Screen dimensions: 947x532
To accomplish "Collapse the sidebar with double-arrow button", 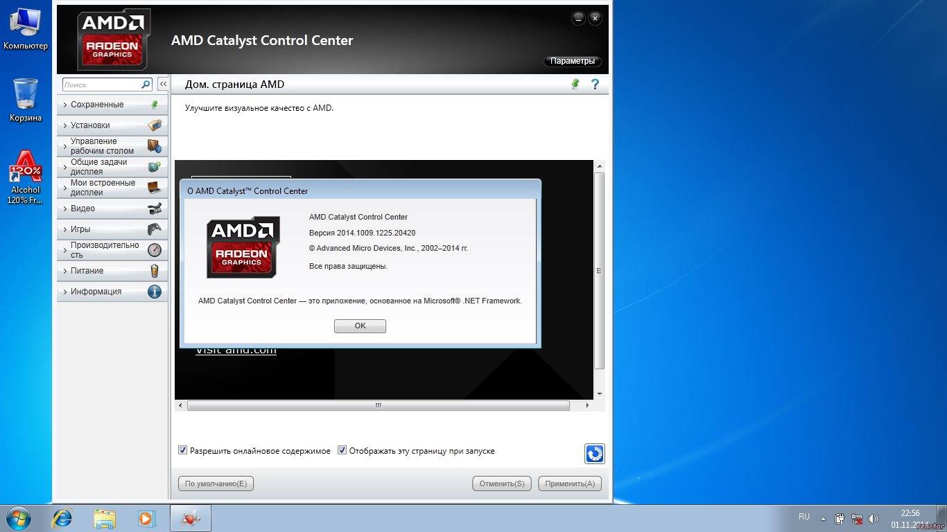I will tap(163, 84).
